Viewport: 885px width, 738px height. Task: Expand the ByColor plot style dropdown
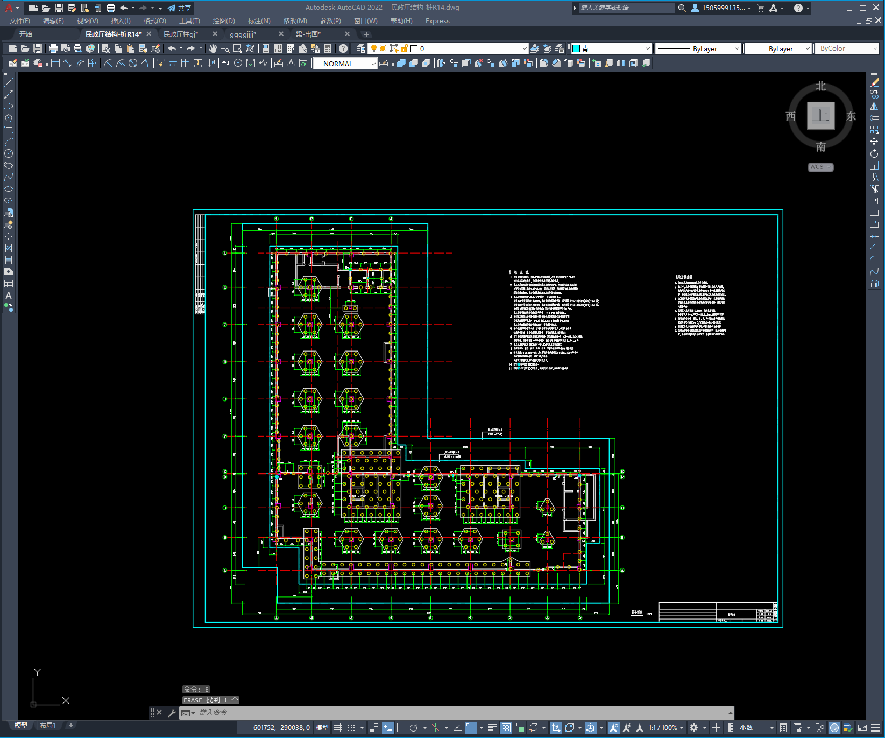847,48
